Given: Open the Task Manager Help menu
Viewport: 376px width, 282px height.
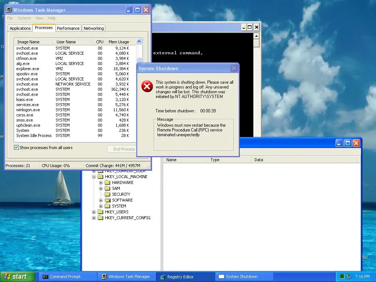Looking at the screenshot, I should [x=51, y=18].
